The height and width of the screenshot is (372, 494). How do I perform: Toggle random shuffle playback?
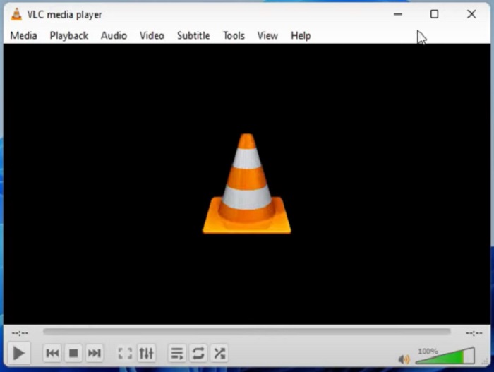click(x=219, y=353)
